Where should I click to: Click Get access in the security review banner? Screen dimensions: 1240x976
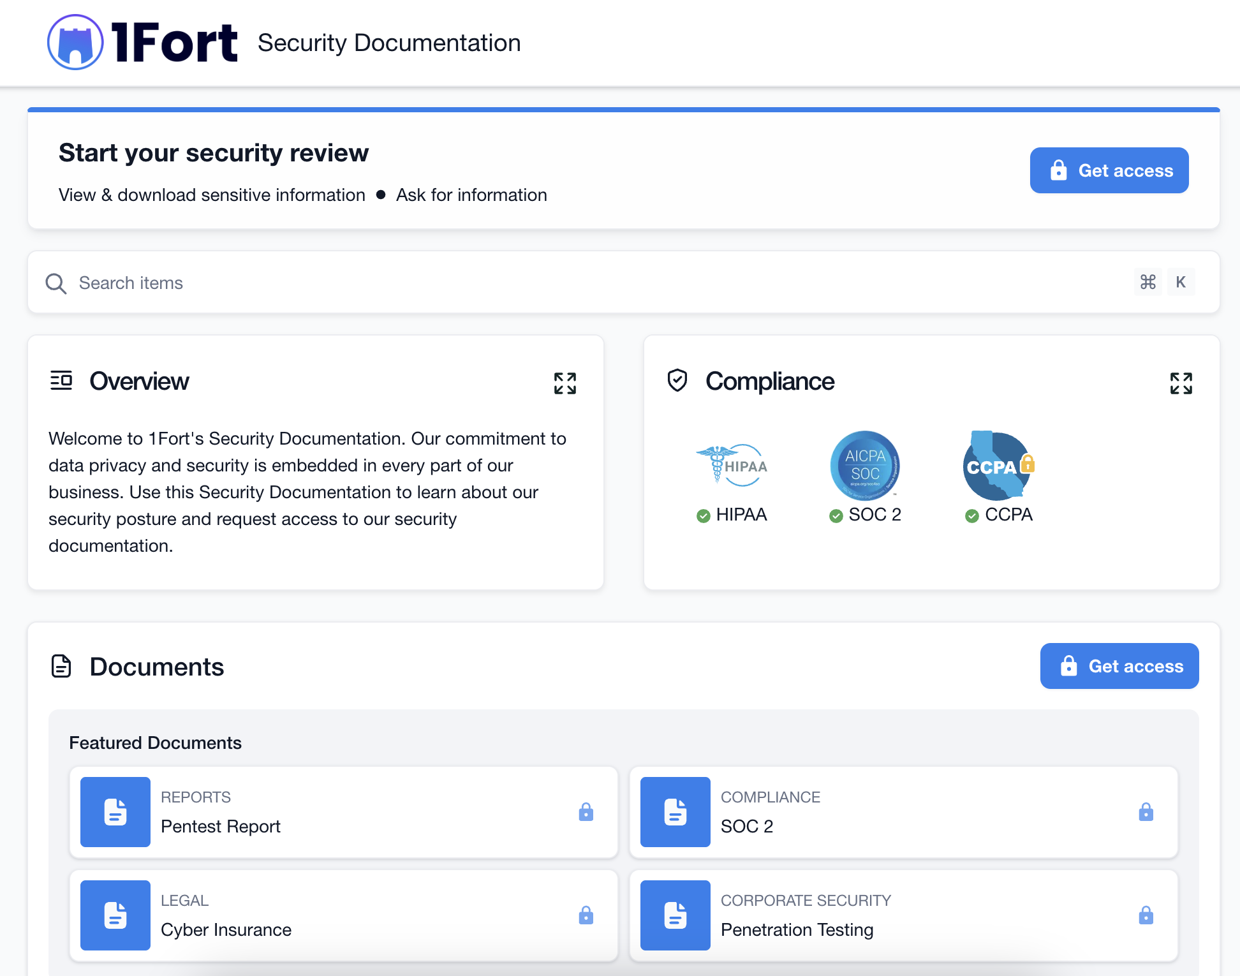[x=1109, y=170]
